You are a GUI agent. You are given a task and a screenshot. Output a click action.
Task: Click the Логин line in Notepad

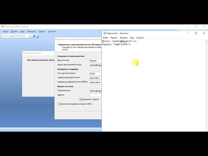(119, 41)
